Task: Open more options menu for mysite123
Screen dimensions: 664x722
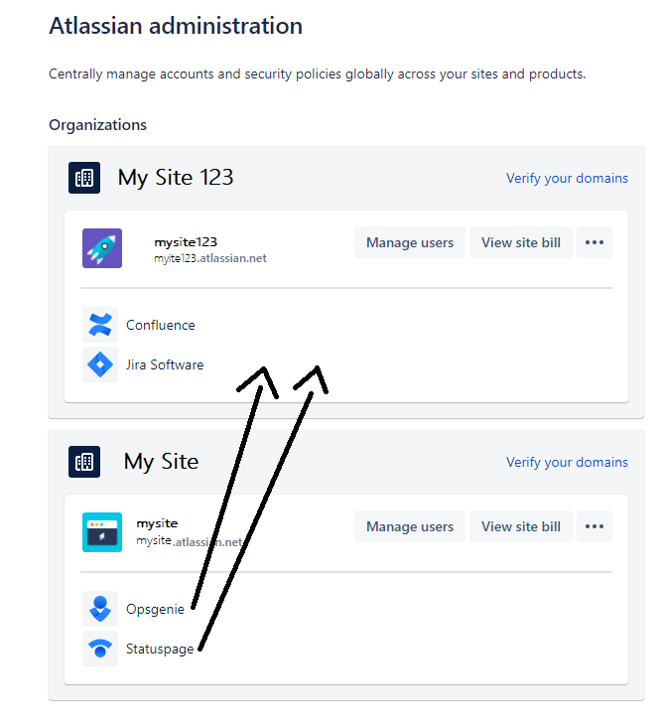Action: tap(595, 242)
